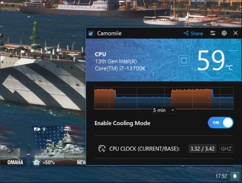The height and width of the screenshot is (183, 242).
Task: Click the star bonus icon on ship card
Action: point(36,162)
